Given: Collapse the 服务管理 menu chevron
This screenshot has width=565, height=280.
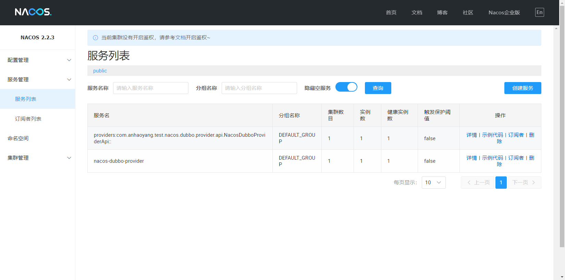Looking at the screenshot, I should (69, 80).
